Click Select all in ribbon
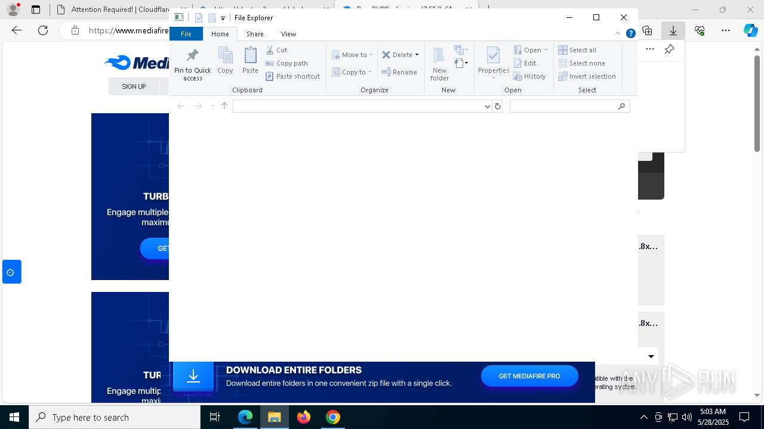 point(577,50)
